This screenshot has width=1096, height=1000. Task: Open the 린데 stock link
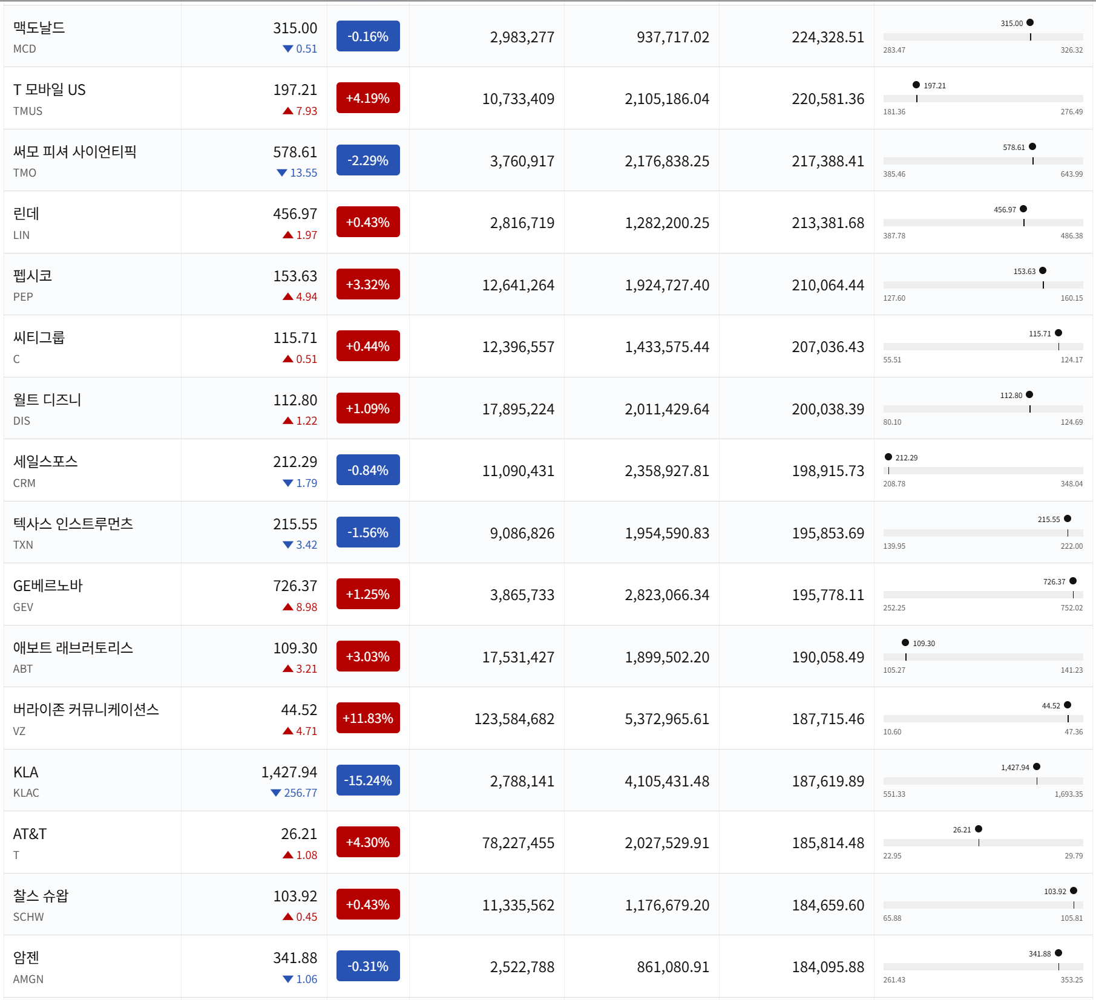click(x=26, y=214)
